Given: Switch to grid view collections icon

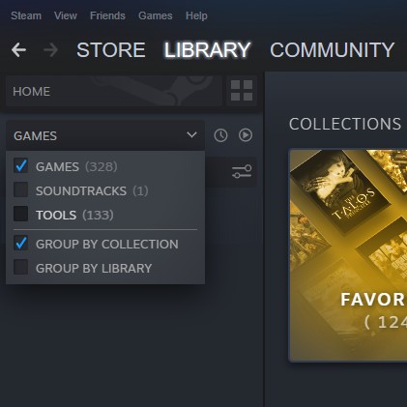Looking at the screenshot, I should [x=242, y=91].
